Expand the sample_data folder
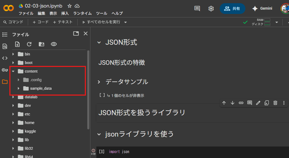 18,88
